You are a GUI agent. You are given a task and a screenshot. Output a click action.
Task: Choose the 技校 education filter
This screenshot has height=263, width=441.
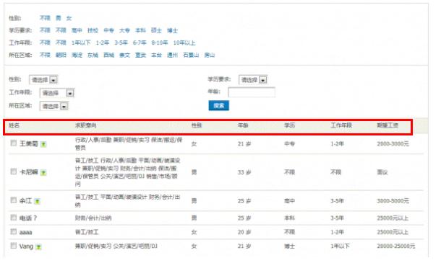click(93, 30)
